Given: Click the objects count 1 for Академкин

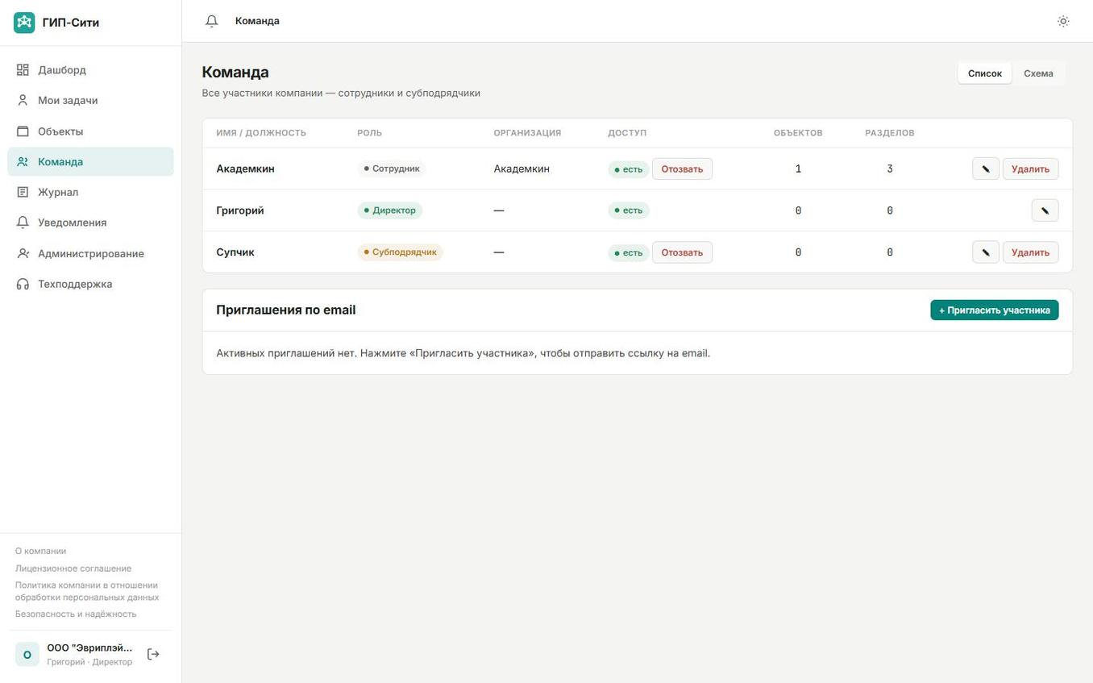Looking at the screenshot, I should [798, 169].
